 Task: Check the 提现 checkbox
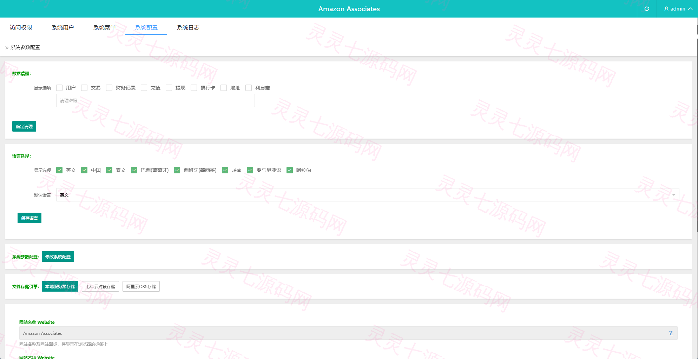[x=169, y=88]
